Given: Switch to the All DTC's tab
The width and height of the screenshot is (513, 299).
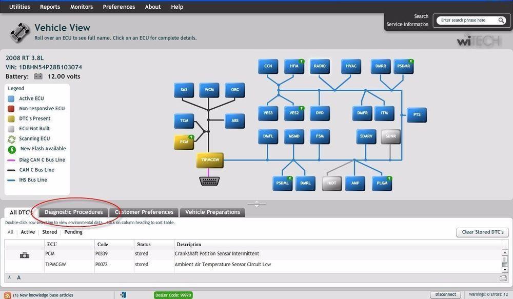Looking at the screenshot, I should (x=21, y=212).
